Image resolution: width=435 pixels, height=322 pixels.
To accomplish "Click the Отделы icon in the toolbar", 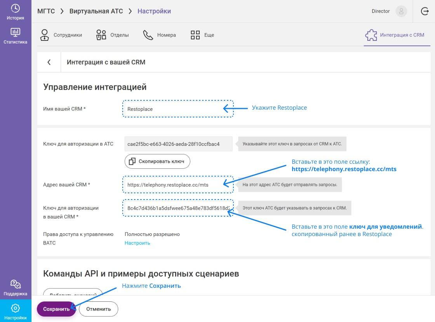I will pos(101,35).
